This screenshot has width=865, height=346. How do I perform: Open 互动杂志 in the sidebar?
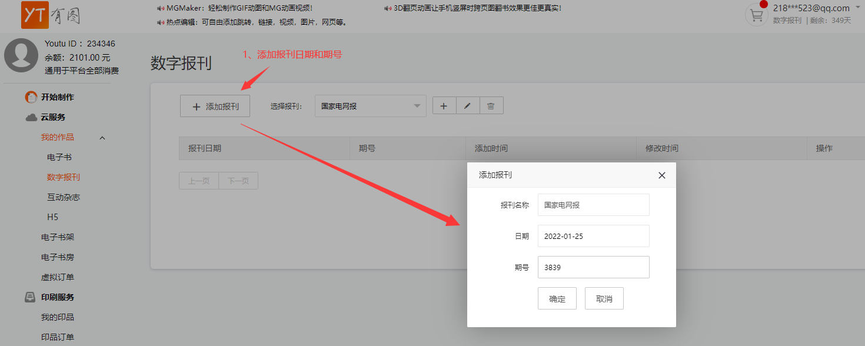coord(64,197)
